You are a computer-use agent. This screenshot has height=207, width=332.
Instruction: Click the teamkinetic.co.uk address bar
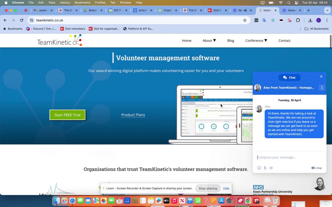click(x=139, y=20)
